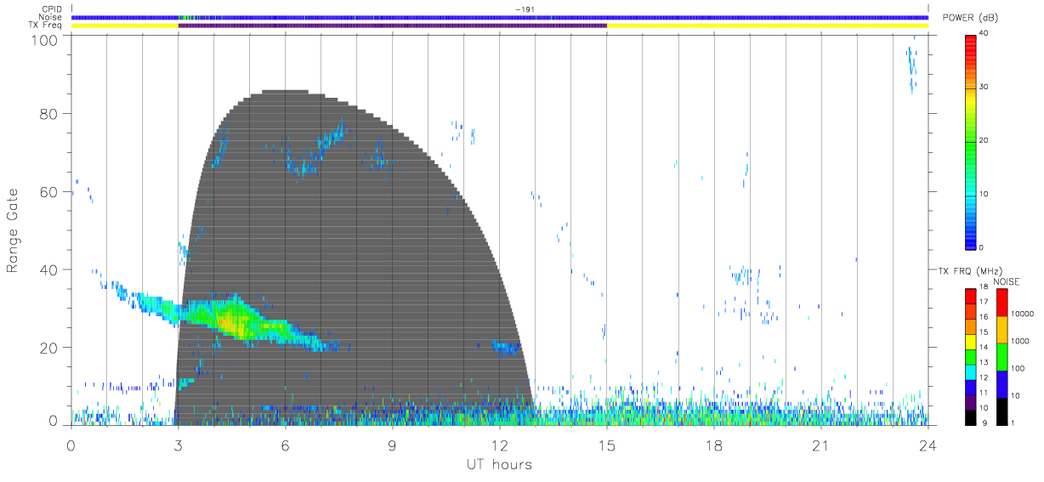Pick the 9 MHz label in the TX FRQ legend
The image size is (1044, 482).
tap(984, 422)
